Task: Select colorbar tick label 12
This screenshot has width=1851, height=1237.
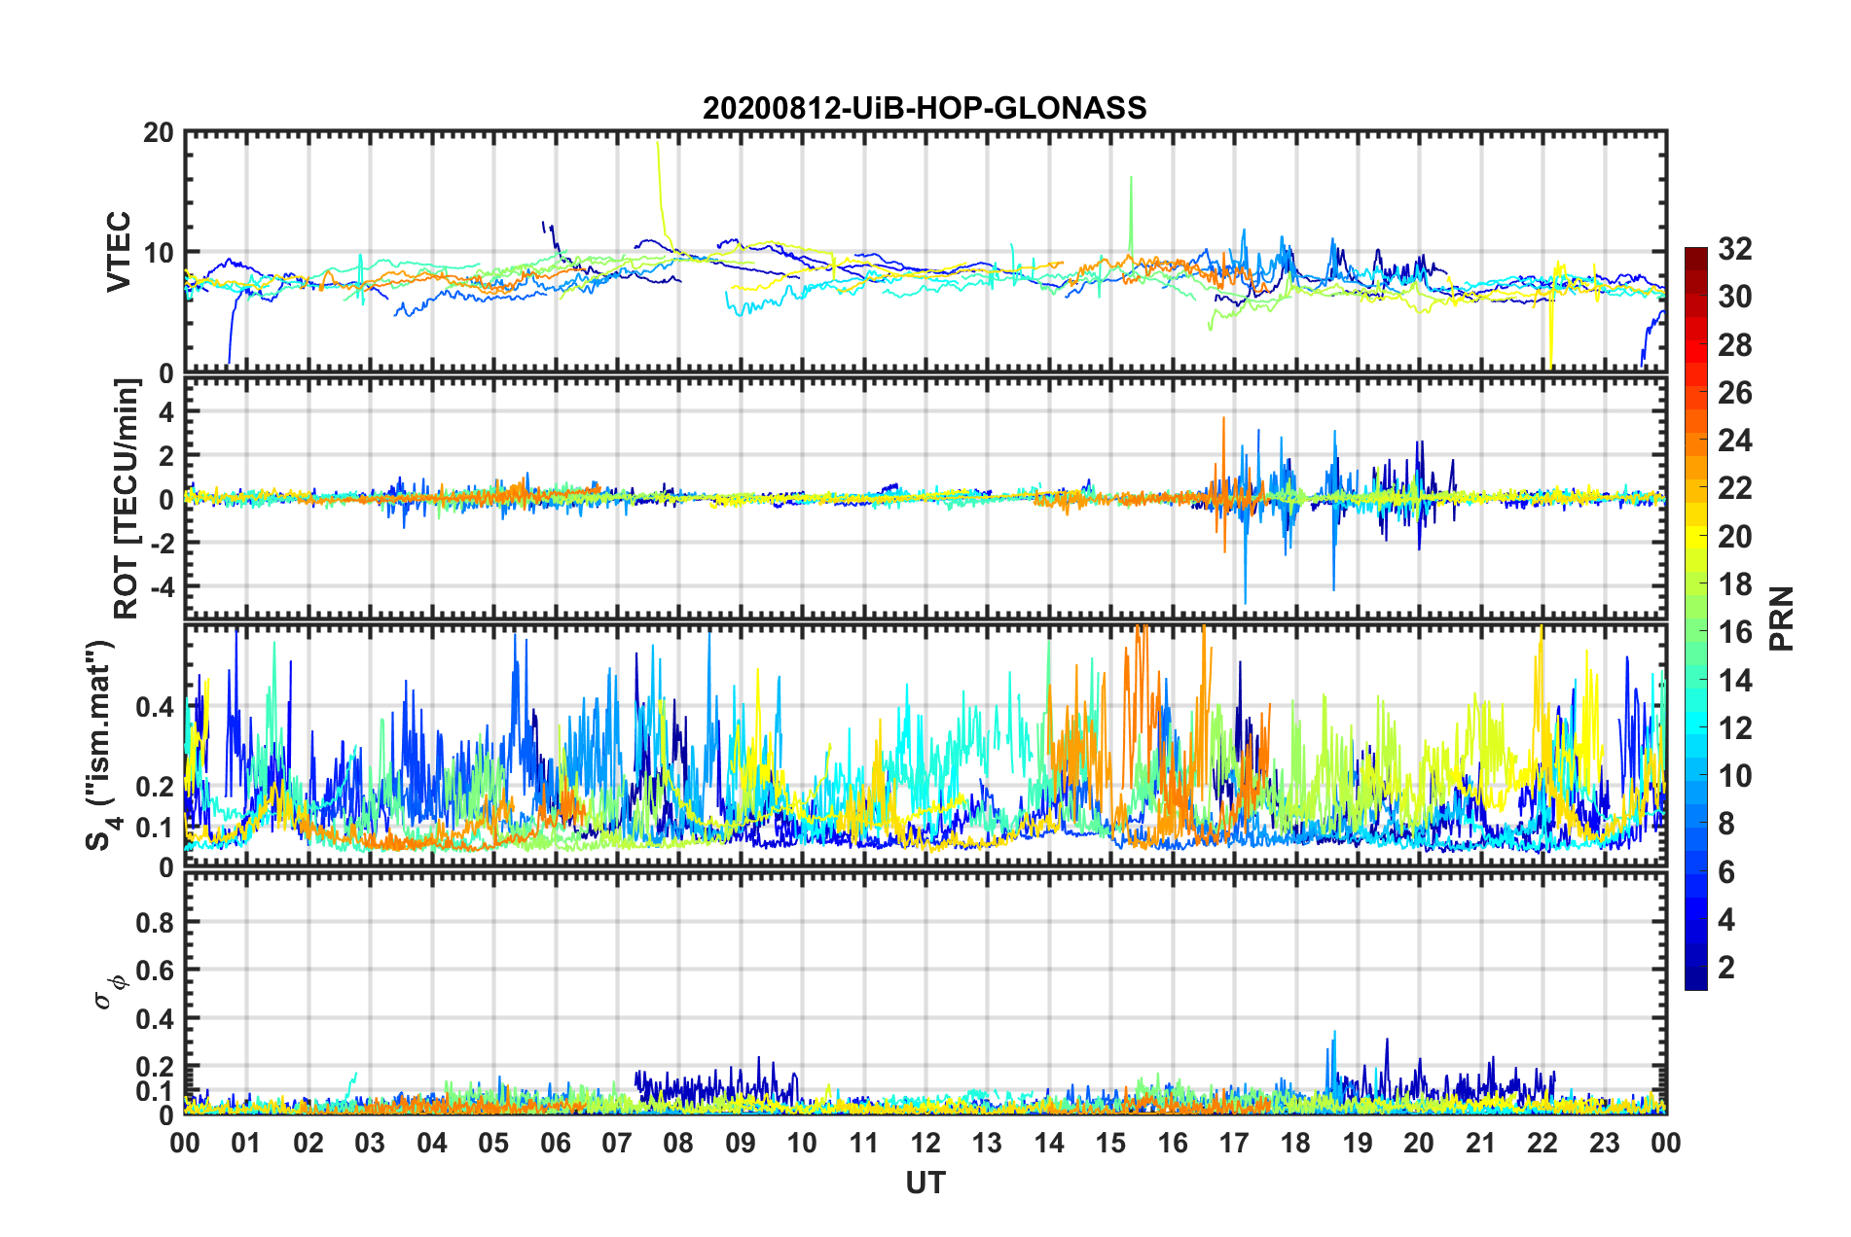Action: tap(1734, 728)
